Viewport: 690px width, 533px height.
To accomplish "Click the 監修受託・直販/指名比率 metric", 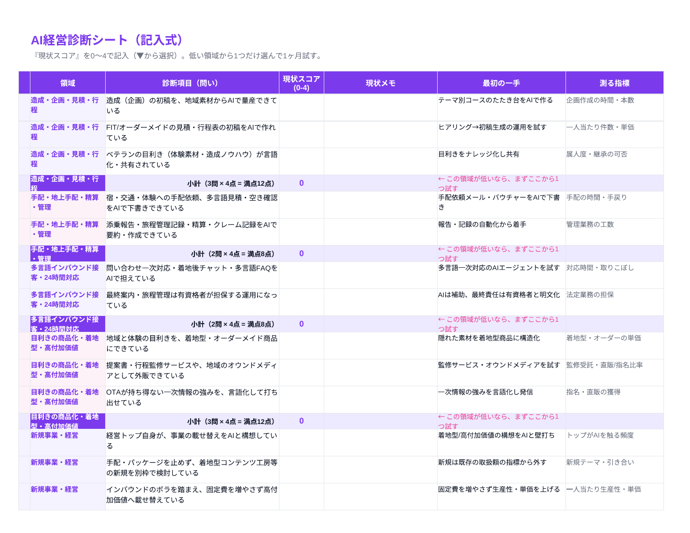I will click(x=605, y=365).
